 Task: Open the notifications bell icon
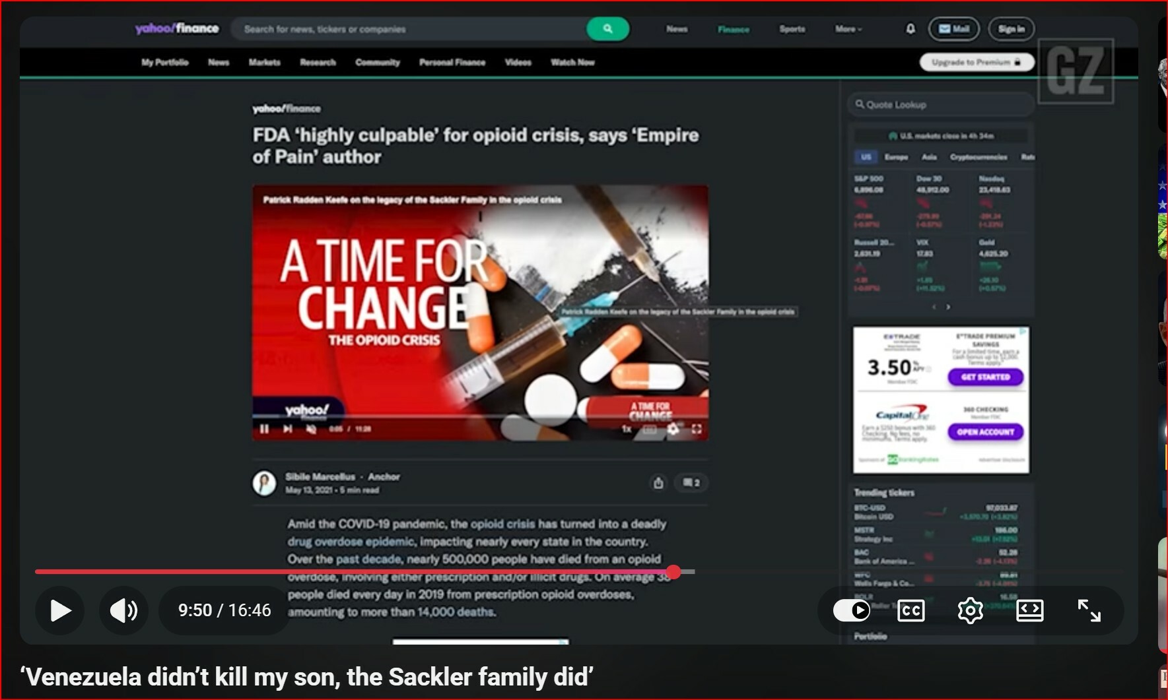tap(910, 29)
